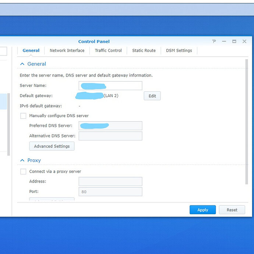Click the Apply button
Image resolution: width=254 pixels, height=254 pixels.
click(203, 210)
